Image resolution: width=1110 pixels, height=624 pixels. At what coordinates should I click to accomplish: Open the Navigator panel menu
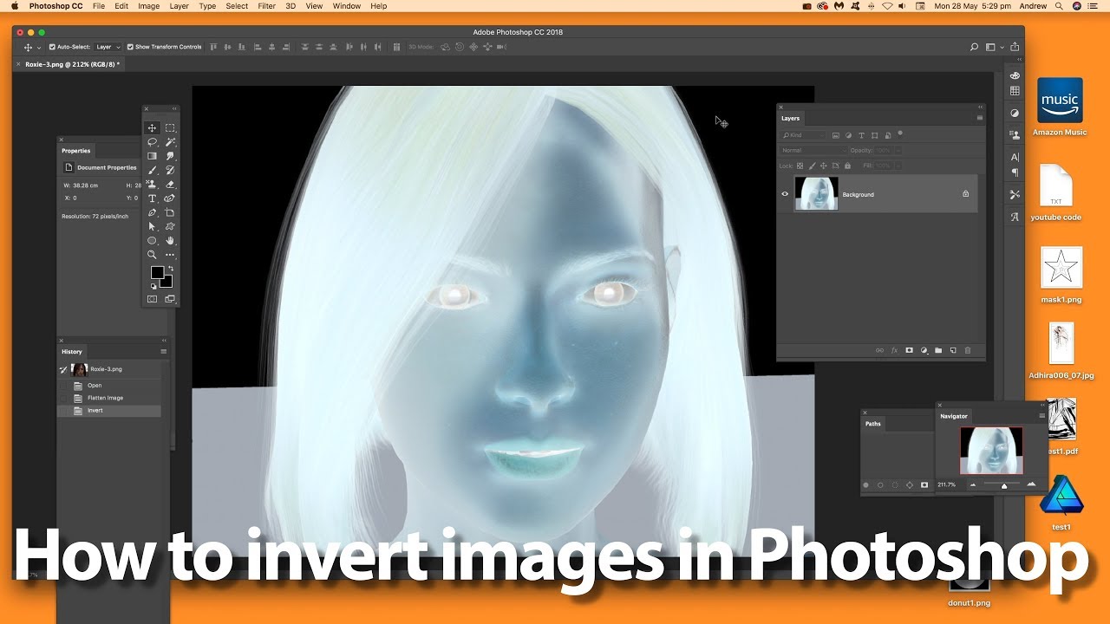point(1042,416)
